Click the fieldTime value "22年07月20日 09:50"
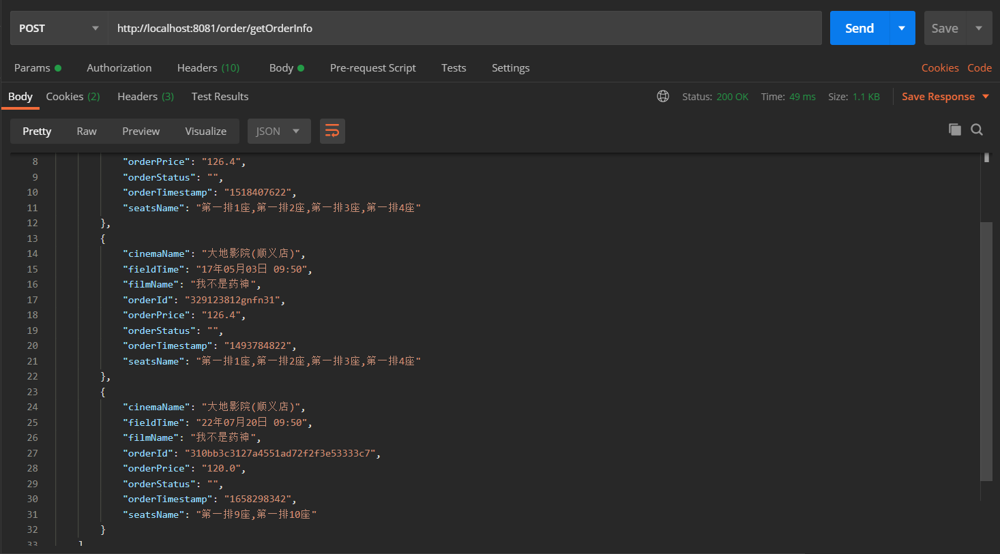The width and height of the screenshot is (1000, 554). click(x=252, y=422)
